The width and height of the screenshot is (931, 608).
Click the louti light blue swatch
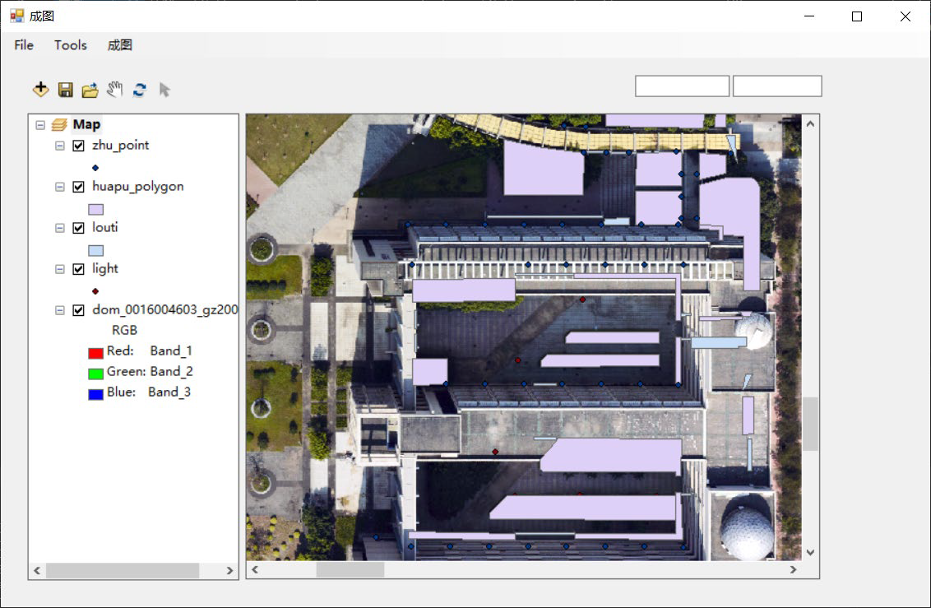click(95, 251)
